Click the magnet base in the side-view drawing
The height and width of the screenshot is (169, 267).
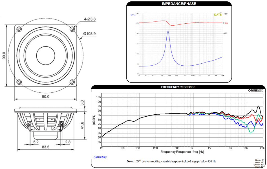46,135
